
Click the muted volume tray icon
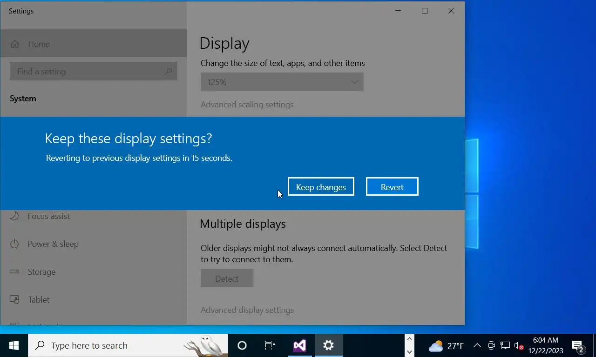click(x=519, y=345)
